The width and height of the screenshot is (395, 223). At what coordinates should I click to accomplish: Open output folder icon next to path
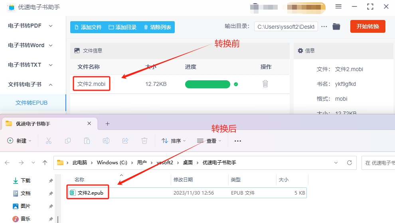336,26
